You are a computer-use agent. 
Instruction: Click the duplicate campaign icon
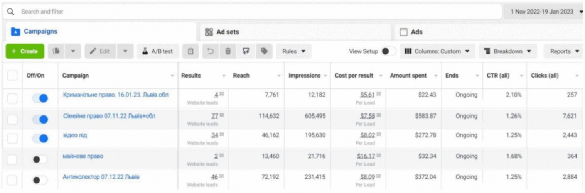pyautogui.click(x=56, y=51)
